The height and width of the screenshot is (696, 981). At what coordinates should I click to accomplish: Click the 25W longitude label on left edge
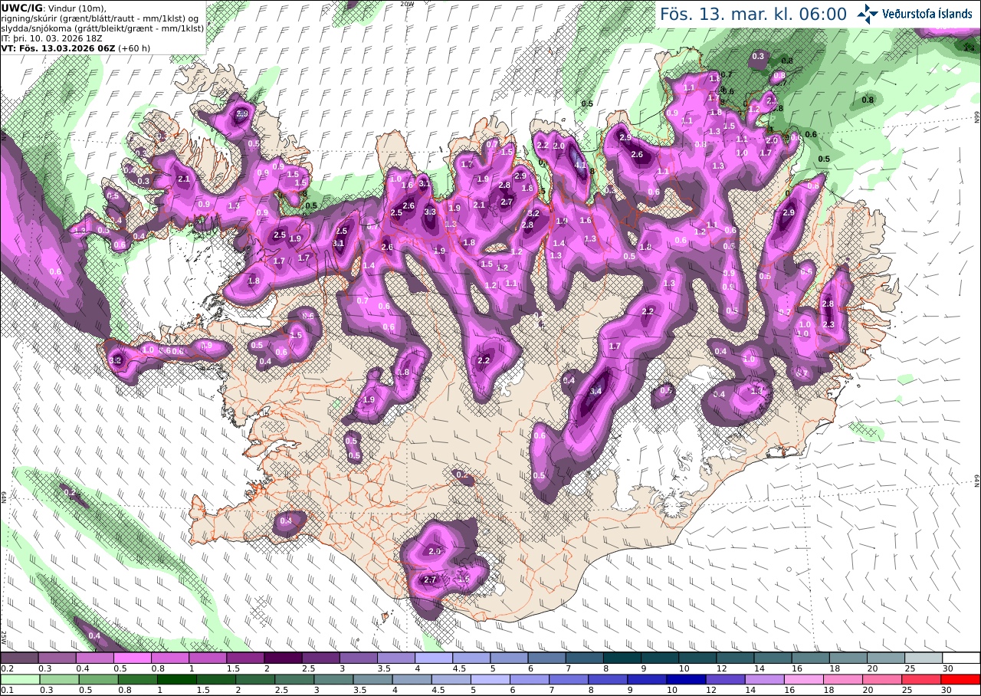(4, 637)
